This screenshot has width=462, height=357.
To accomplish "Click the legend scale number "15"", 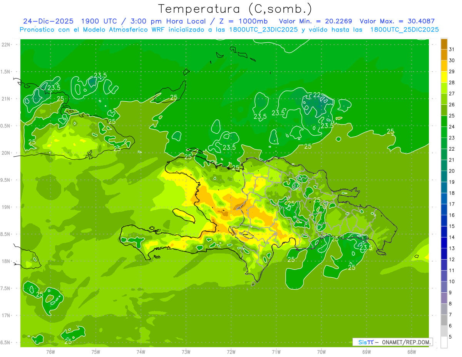I will tap(452, 226).
